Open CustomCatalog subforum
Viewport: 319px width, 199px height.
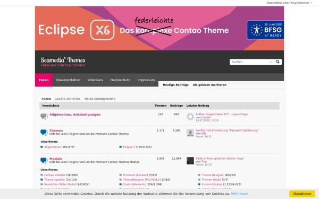pyautogui.click(x=212, y=184)
